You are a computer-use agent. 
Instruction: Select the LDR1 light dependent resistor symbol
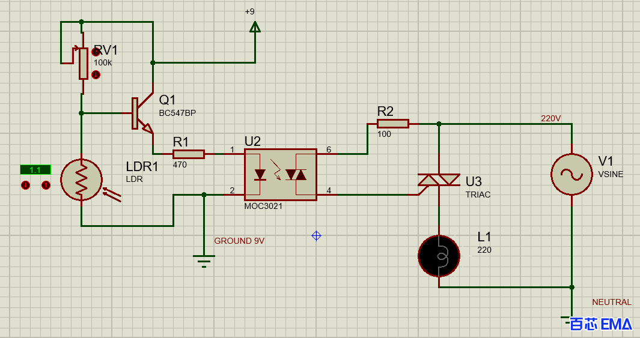click(81, 180)
